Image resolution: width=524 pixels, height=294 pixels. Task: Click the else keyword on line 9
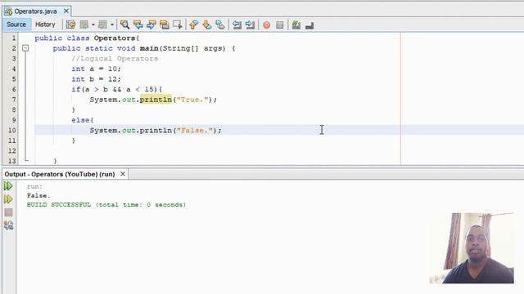coord(80,120)
